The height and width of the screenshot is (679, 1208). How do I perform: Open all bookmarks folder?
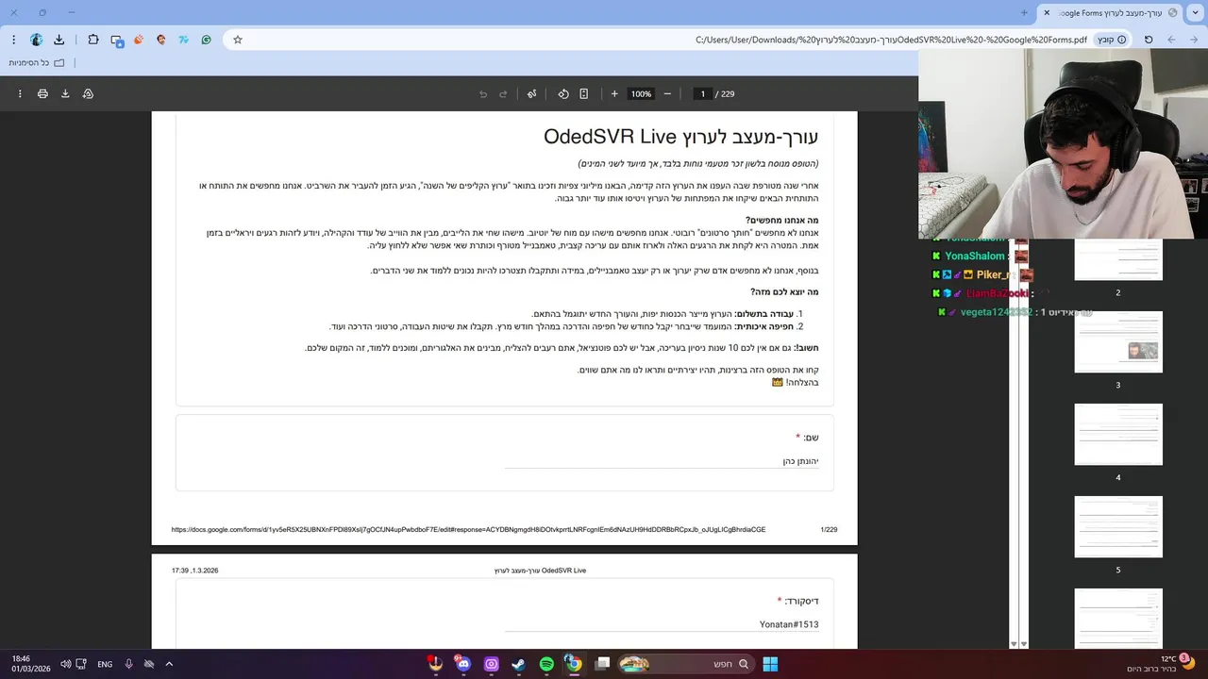pyautogui.click(x=37, y=63)
